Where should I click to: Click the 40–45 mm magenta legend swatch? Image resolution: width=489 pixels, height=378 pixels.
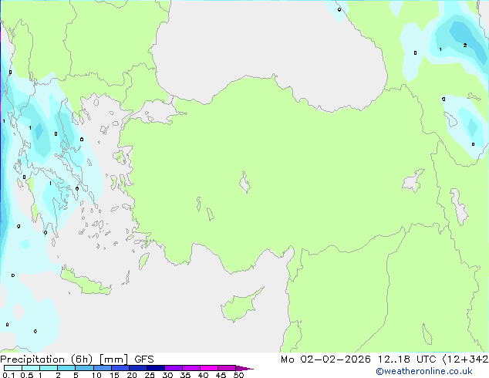(x=209, y=368)
